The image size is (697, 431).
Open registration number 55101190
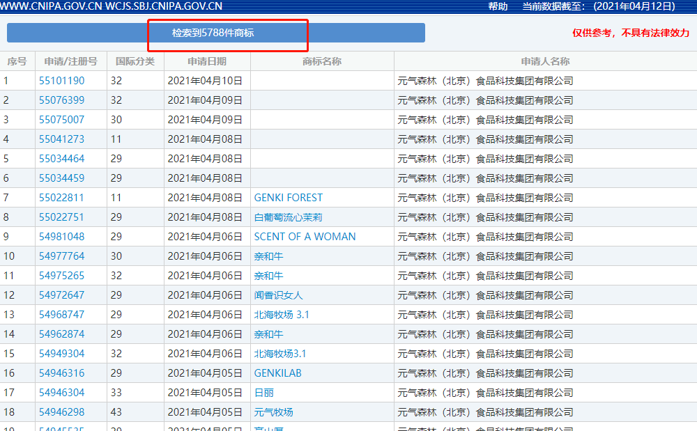[x=61, y=81]
